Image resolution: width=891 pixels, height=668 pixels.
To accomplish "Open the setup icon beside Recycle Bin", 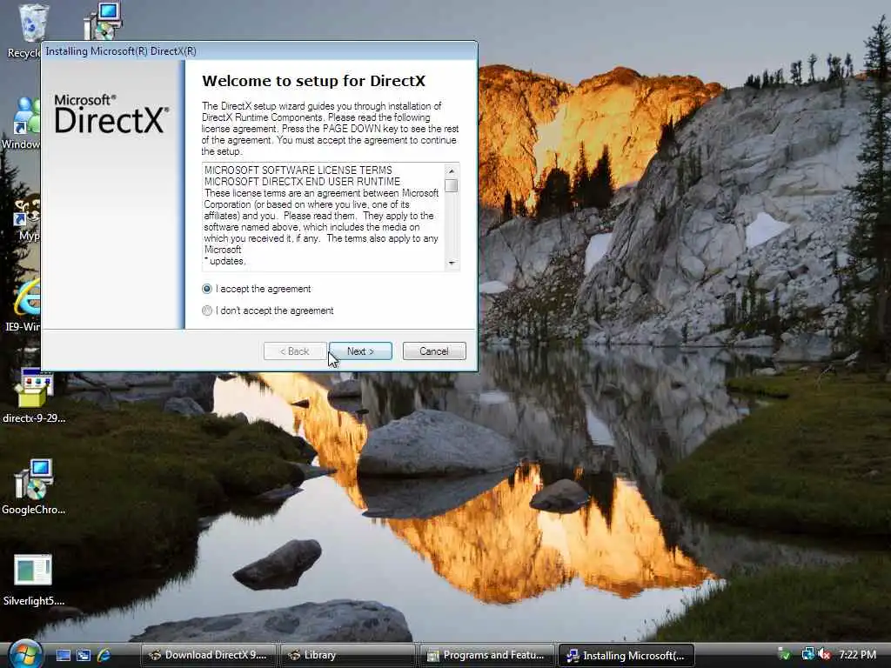I will (103, 21).
